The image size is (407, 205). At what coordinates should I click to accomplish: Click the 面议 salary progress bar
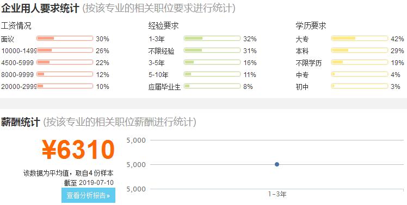(x=65, y=39)
